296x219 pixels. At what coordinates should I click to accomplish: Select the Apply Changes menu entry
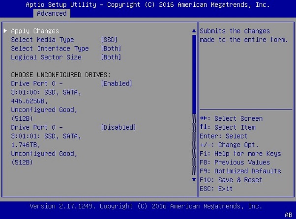[x=35, y=31]
